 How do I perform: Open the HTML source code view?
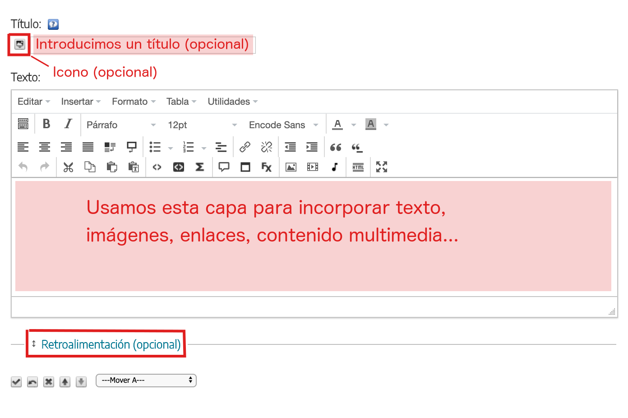[x=358, y=167]
